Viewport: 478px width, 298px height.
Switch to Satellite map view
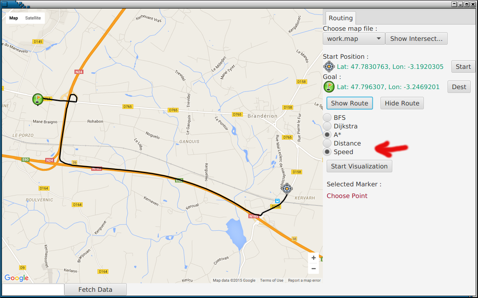click(33, 18)
